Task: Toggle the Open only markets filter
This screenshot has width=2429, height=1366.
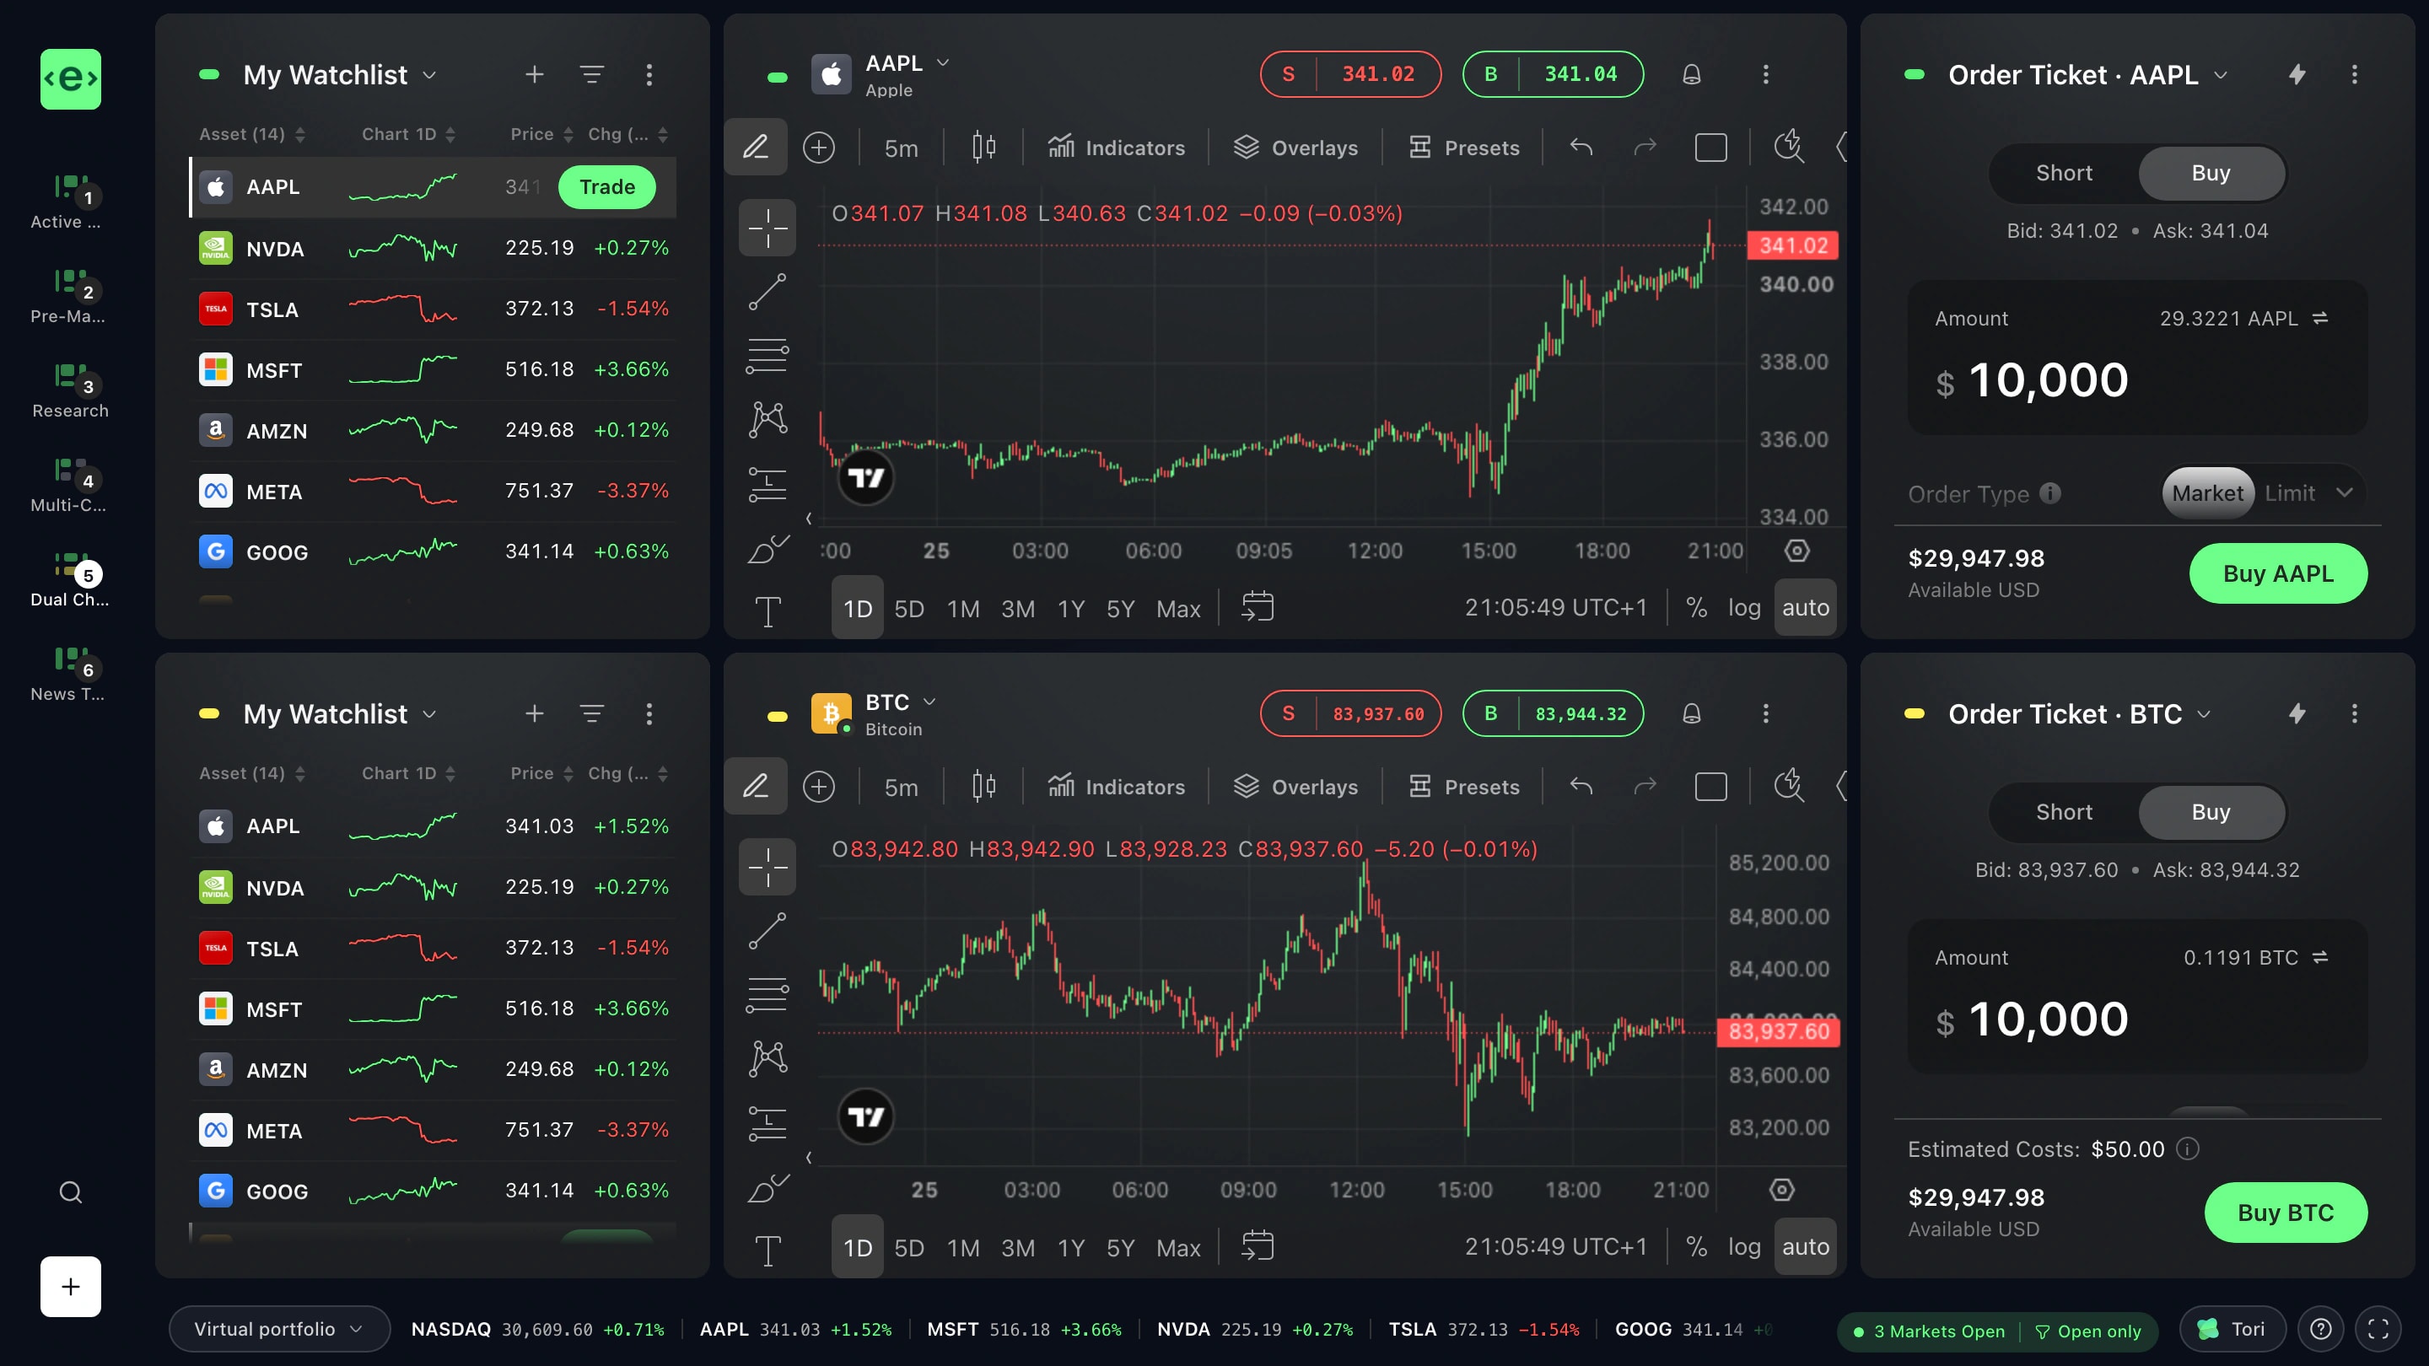Action: point(2087,1331)
